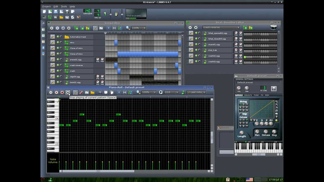Select edit mode in Song-Editor toolbar

tap(101, 28)
